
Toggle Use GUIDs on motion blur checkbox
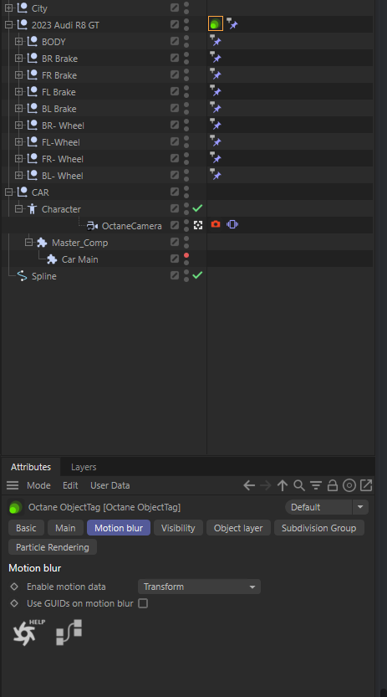click(x=143, y=603)
